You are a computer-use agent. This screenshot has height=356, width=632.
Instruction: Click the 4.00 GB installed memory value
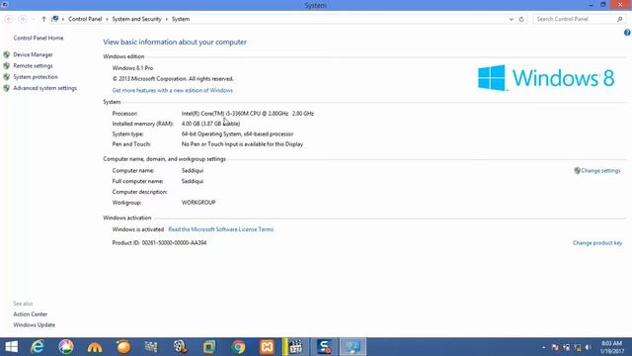pos(210,124)
